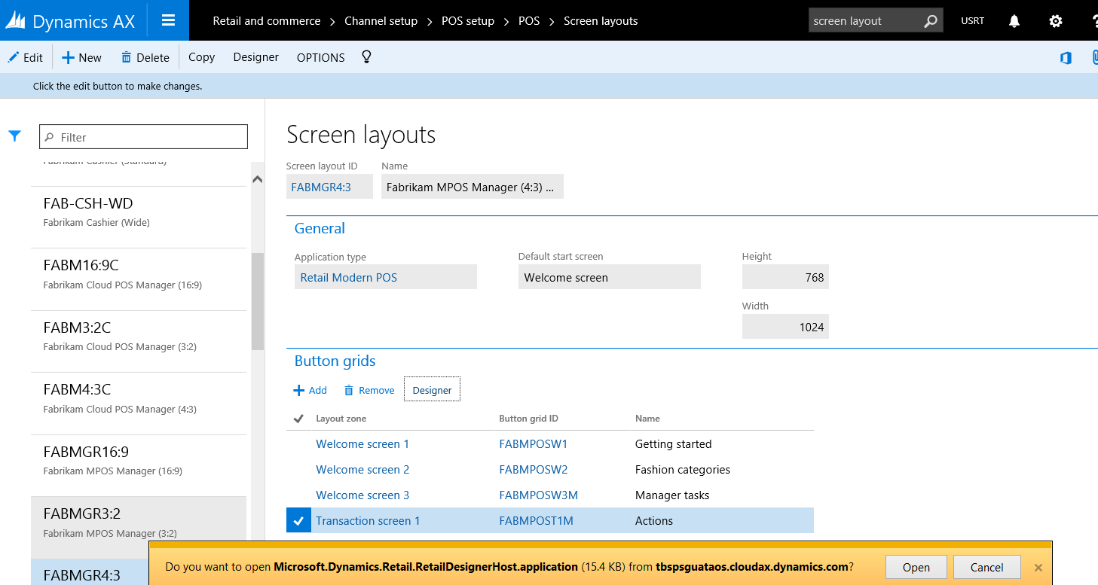1098x585 pixels.
Task: Click the Name column header in grid
Action: [647, 419]
